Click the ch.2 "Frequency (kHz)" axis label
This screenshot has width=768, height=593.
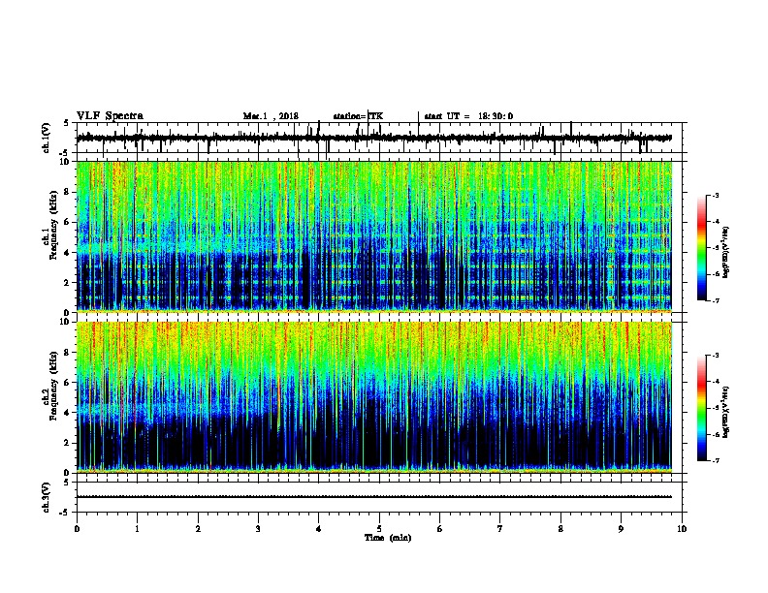coord(54,386)
